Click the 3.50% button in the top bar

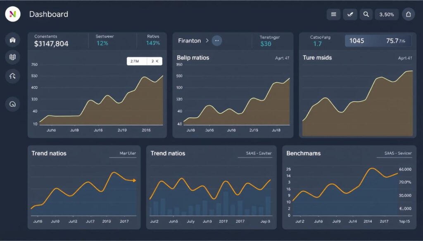click(x=387, y=14)
